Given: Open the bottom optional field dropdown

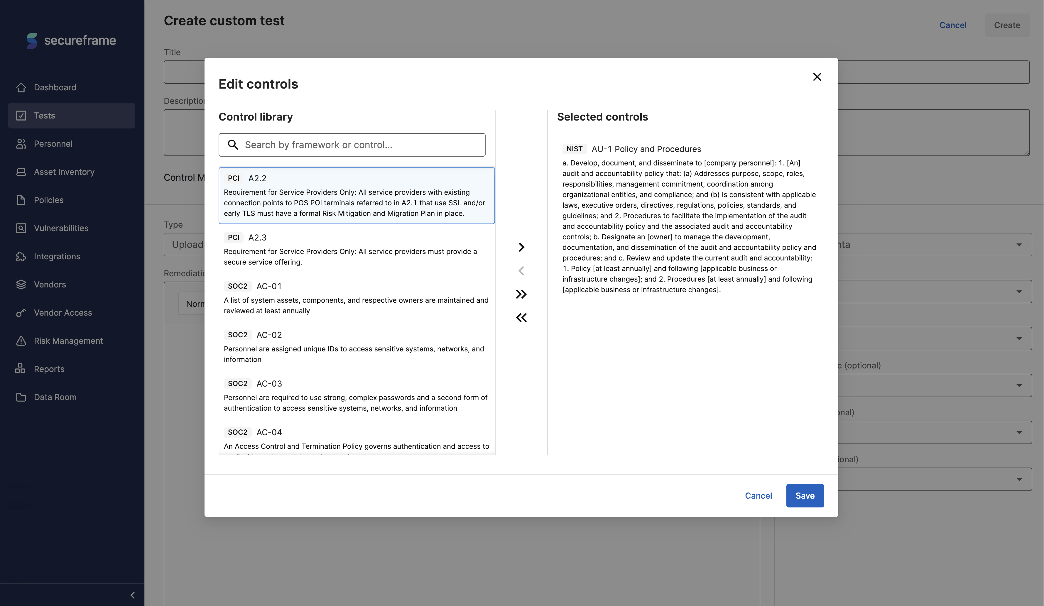Looking at the screenshot, I should pos(1020,479).
